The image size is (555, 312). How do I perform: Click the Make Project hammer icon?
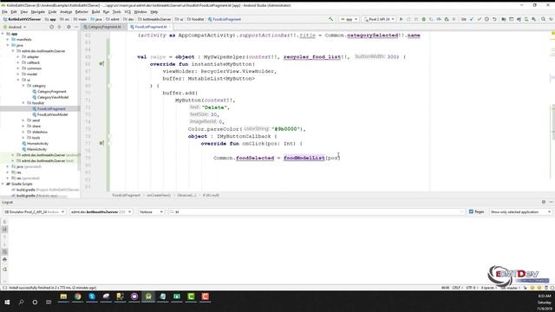[x=330, y=19]
